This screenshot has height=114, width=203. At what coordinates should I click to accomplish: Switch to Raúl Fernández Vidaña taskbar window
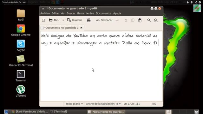(30, 111)
